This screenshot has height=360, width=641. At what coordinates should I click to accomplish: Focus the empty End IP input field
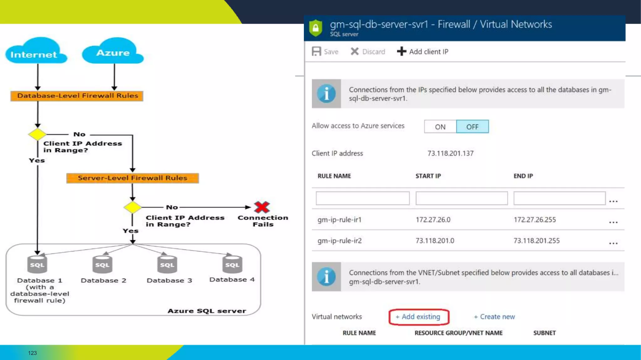click(559, 198)
